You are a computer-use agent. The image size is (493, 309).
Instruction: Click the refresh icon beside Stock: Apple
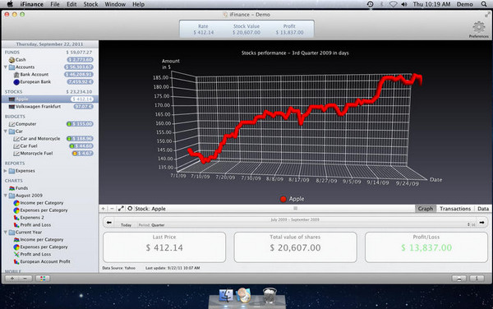click(130, 209)
